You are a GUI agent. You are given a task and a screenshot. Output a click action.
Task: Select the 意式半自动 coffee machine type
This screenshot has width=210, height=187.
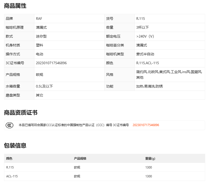tap(145, 54)
